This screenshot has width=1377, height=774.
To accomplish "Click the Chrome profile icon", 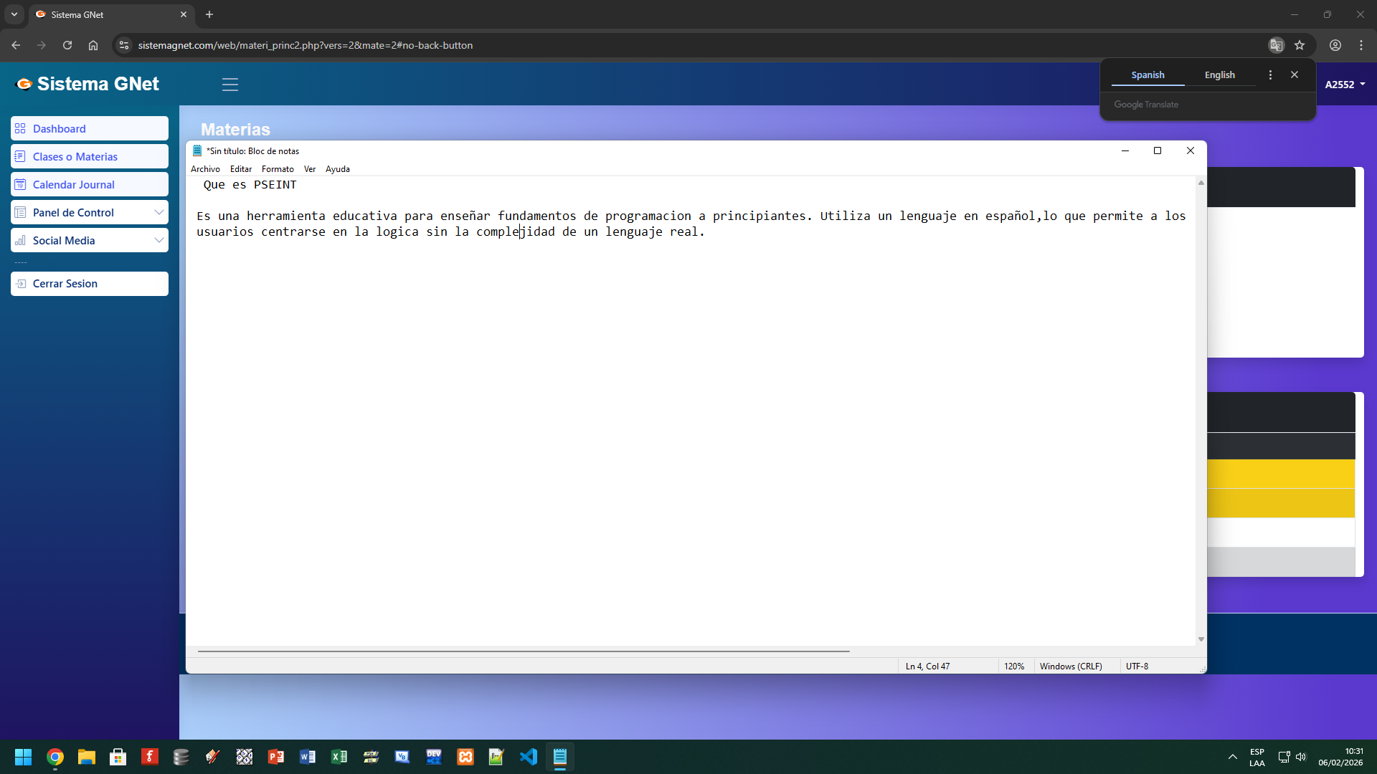I will (1335, 45).
